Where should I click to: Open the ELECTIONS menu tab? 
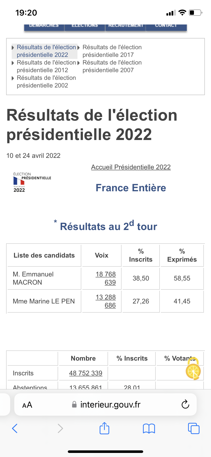click(x=85, y=26)
